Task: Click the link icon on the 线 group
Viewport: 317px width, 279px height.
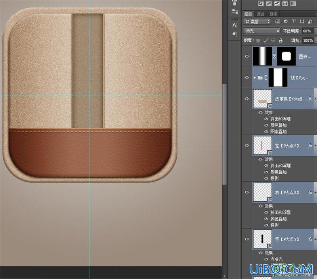Action: 265,77
